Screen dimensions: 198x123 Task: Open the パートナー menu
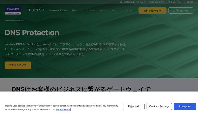[x=116, y=10]
